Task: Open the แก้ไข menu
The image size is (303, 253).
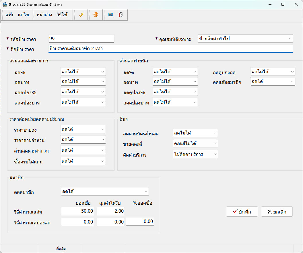Action: click(x=23, y=15)
